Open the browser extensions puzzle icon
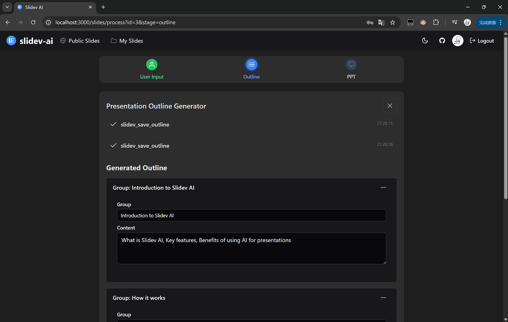 pos(436,22)
